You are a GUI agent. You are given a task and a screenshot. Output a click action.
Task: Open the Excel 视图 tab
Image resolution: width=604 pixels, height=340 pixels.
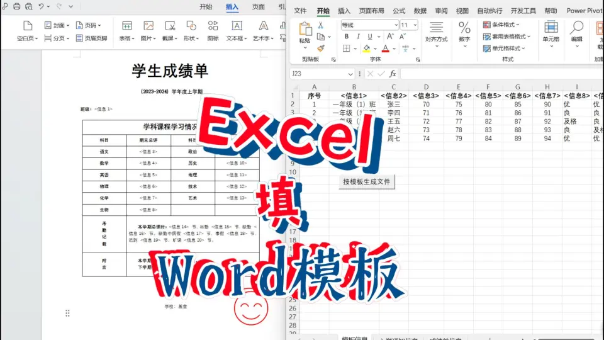coord(462,11)
